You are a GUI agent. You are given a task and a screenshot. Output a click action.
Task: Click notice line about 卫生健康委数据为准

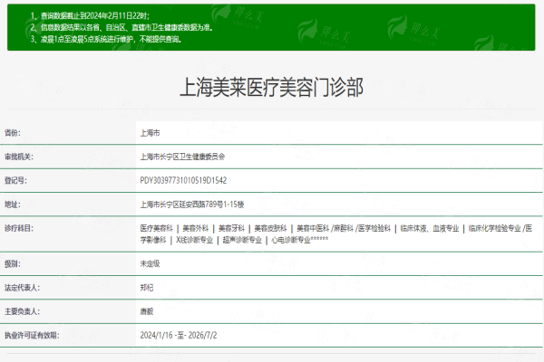[x=121, y=27]
